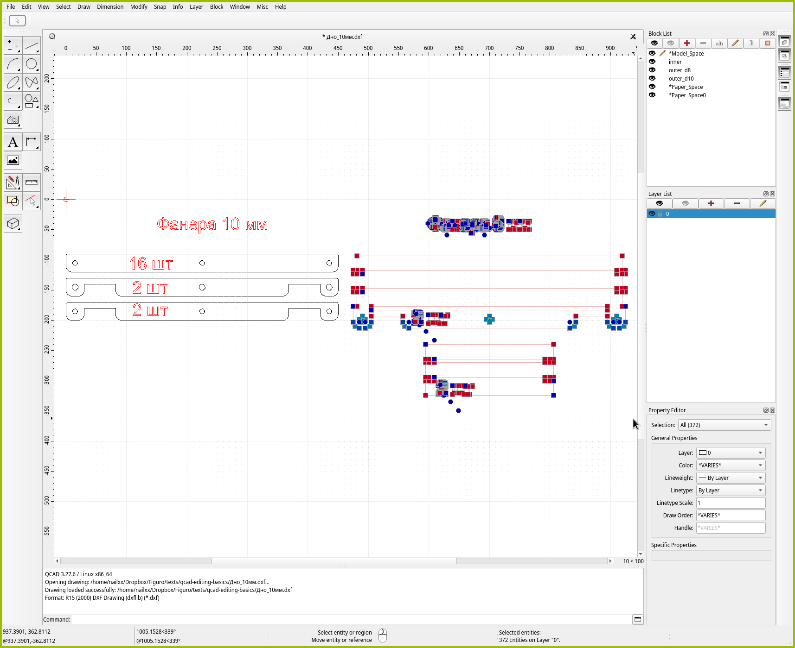The width and height of the screenshot is (795, 648).
Task: Expand the Selection dropdown showing All (372)
Action: [724, 425]
